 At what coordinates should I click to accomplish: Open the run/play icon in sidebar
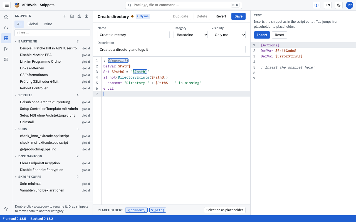coord(6,49)
